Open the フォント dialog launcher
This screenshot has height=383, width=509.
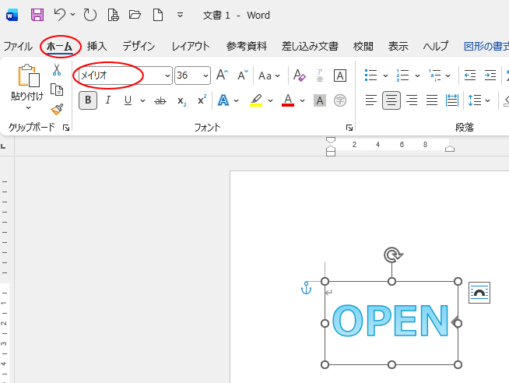349,128
